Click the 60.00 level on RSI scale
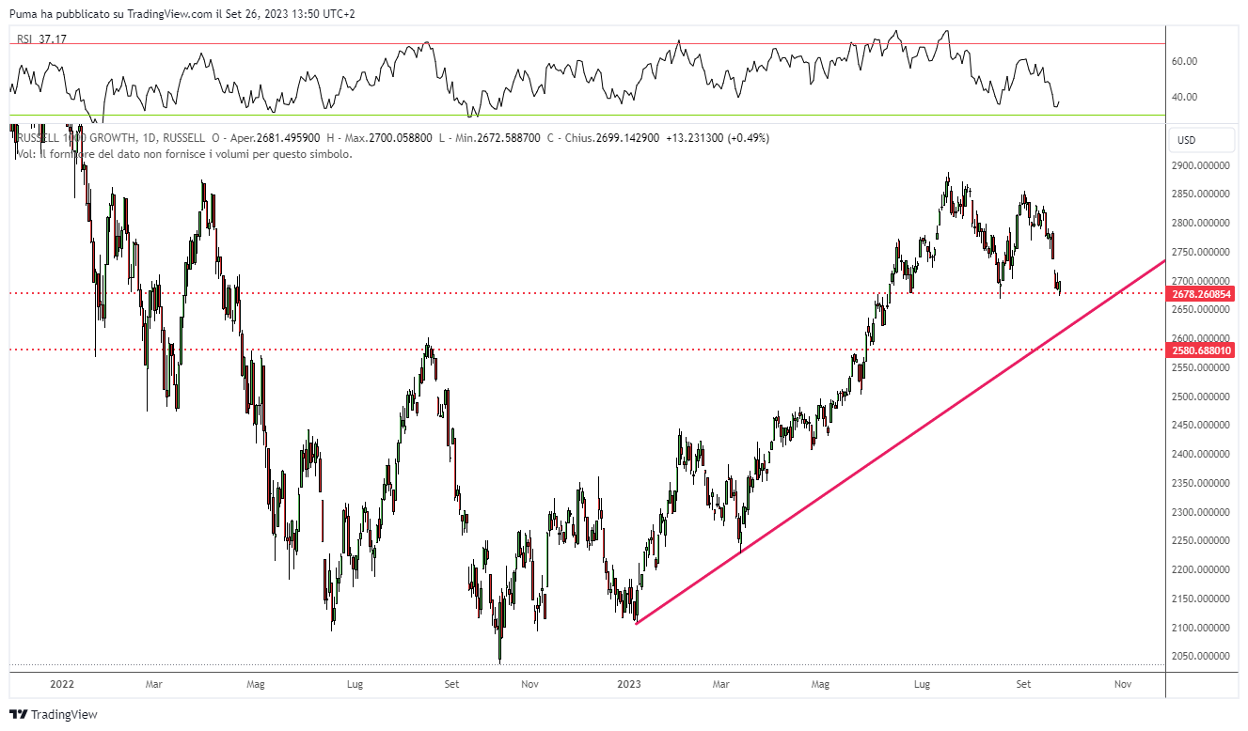This screenshot has width=1248, height=731. click(x=1184, y=61)
